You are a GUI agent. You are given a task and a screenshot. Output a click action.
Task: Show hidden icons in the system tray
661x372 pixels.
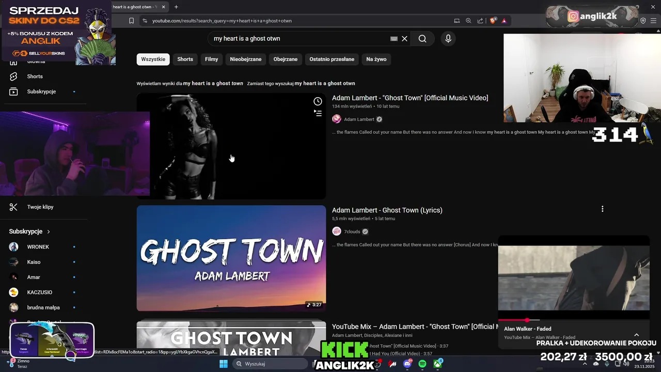click(585, 364)
